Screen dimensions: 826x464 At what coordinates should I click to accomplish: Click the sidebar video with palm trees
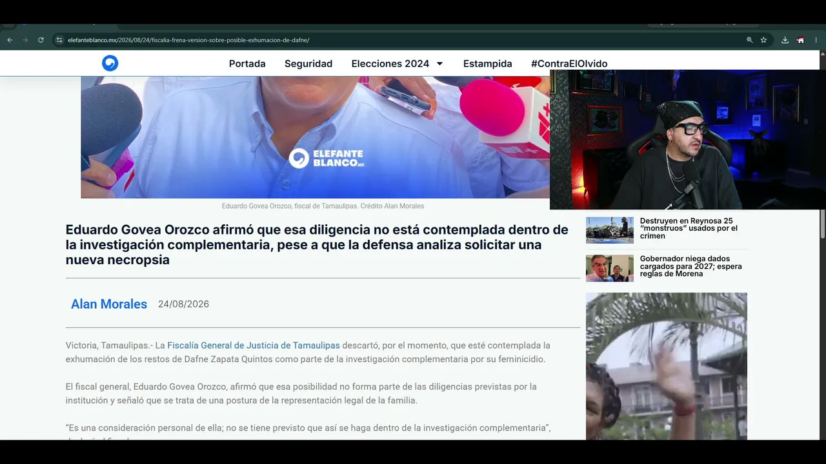pos(667,366)
